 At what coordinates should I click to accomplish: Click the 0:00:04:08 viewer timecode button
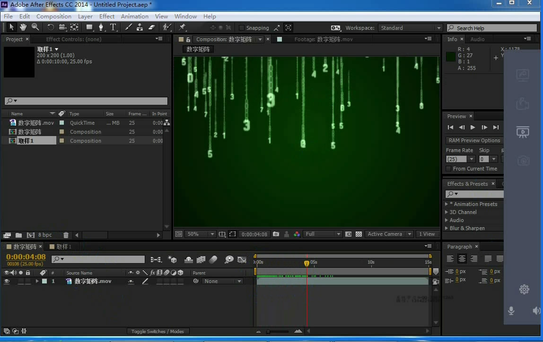coord(254,234)
